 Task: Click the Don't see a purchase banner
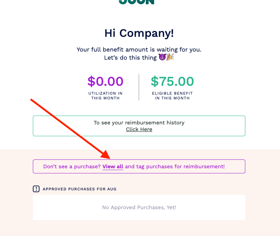(139, 166)
